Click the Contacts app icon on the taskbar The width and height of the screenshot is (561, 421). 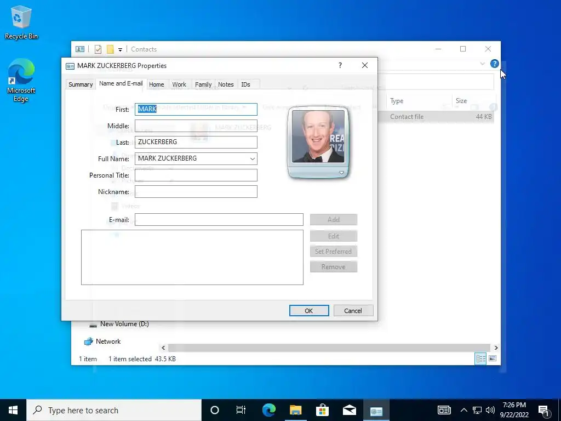376,410
